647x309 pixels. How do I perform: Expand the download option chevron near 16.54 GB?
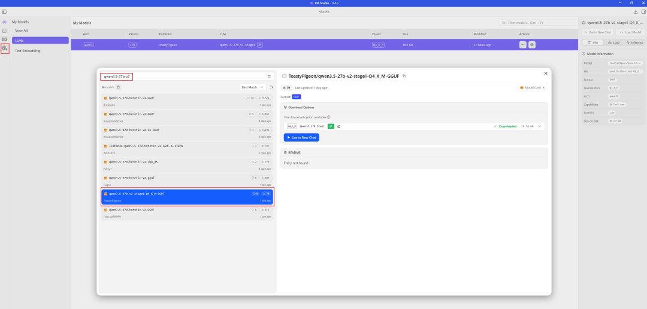(540, 126)
